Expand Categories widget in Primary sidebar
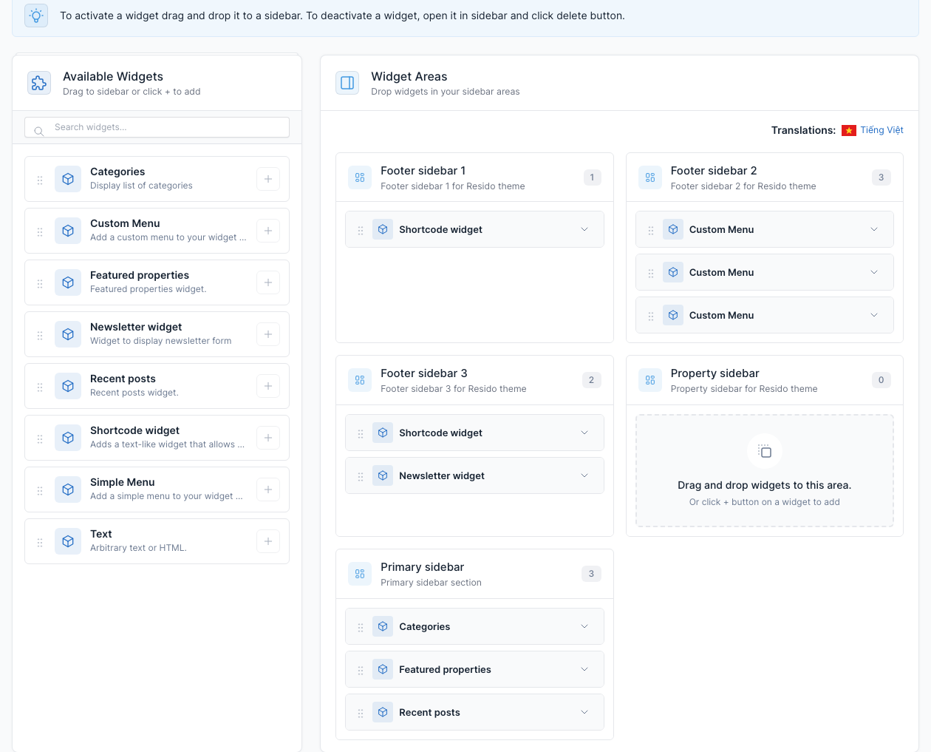The width and height of the screenshot is (931, 752). pyautogui.click(x=584, y=626)
